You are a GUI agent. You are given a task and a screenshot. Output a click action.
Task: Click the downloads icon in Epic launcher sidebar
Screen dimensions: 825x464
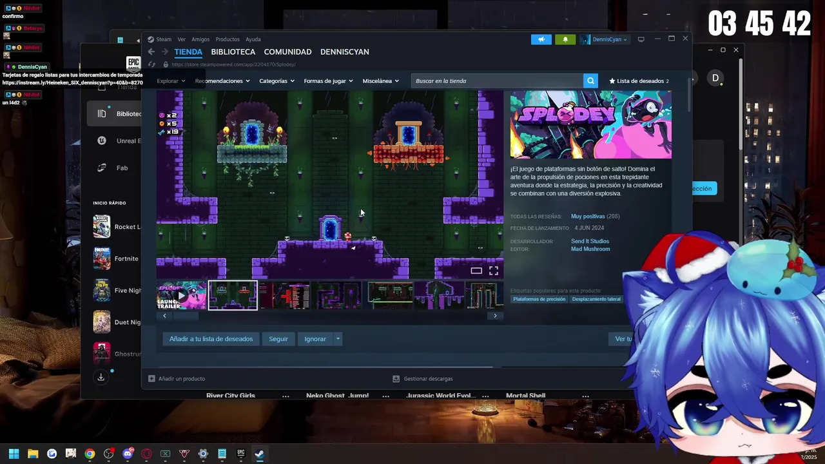click(101, 377)
